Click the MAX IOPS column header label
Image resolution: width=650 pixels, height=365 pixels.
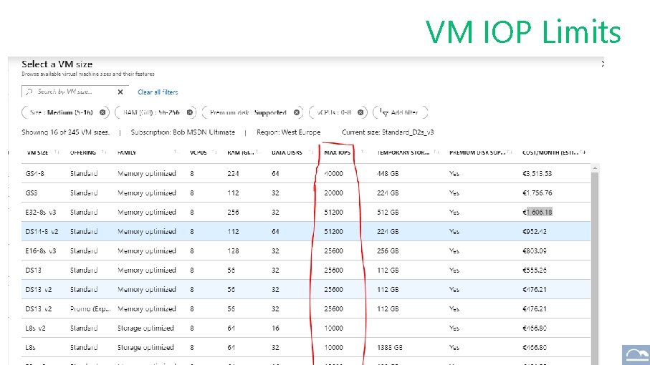pyautogui.click(x=338, y=152)
